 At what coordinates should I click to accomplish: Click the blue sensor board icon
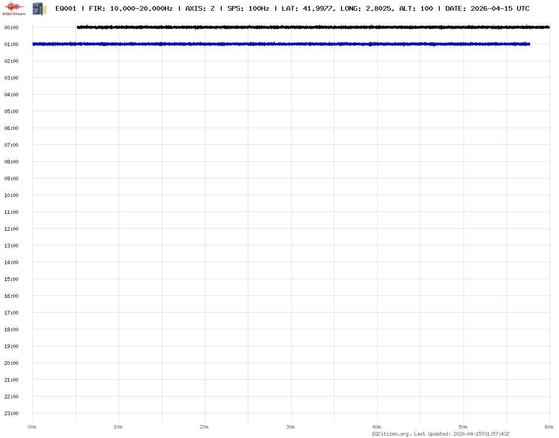click(39, 8)
